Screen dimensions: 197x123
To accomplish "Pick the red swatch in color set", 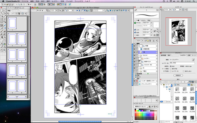I will click(x=135, y=111).
